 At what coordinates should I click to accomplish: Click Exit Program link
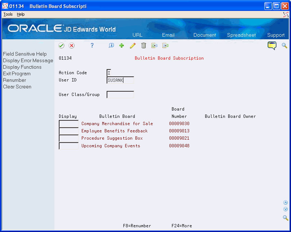click(17, 73)
